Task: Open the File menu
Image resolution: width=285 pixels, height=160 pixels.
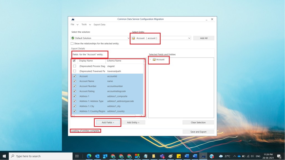Action: click(x=72, y=24)
